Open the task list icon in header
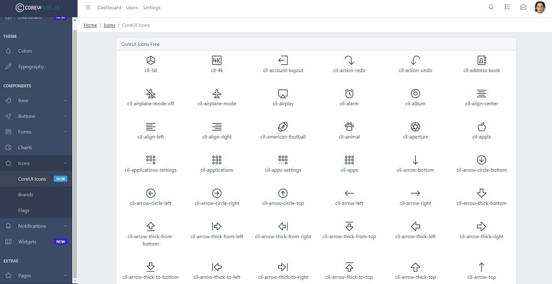 pyautogui.click(x=507, y=7)
